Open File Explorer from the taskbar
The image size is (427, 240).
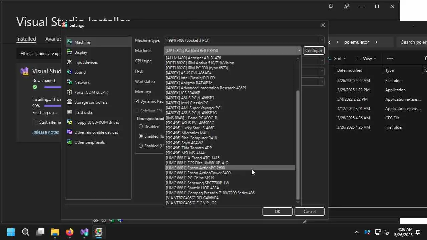click(55, 232)
